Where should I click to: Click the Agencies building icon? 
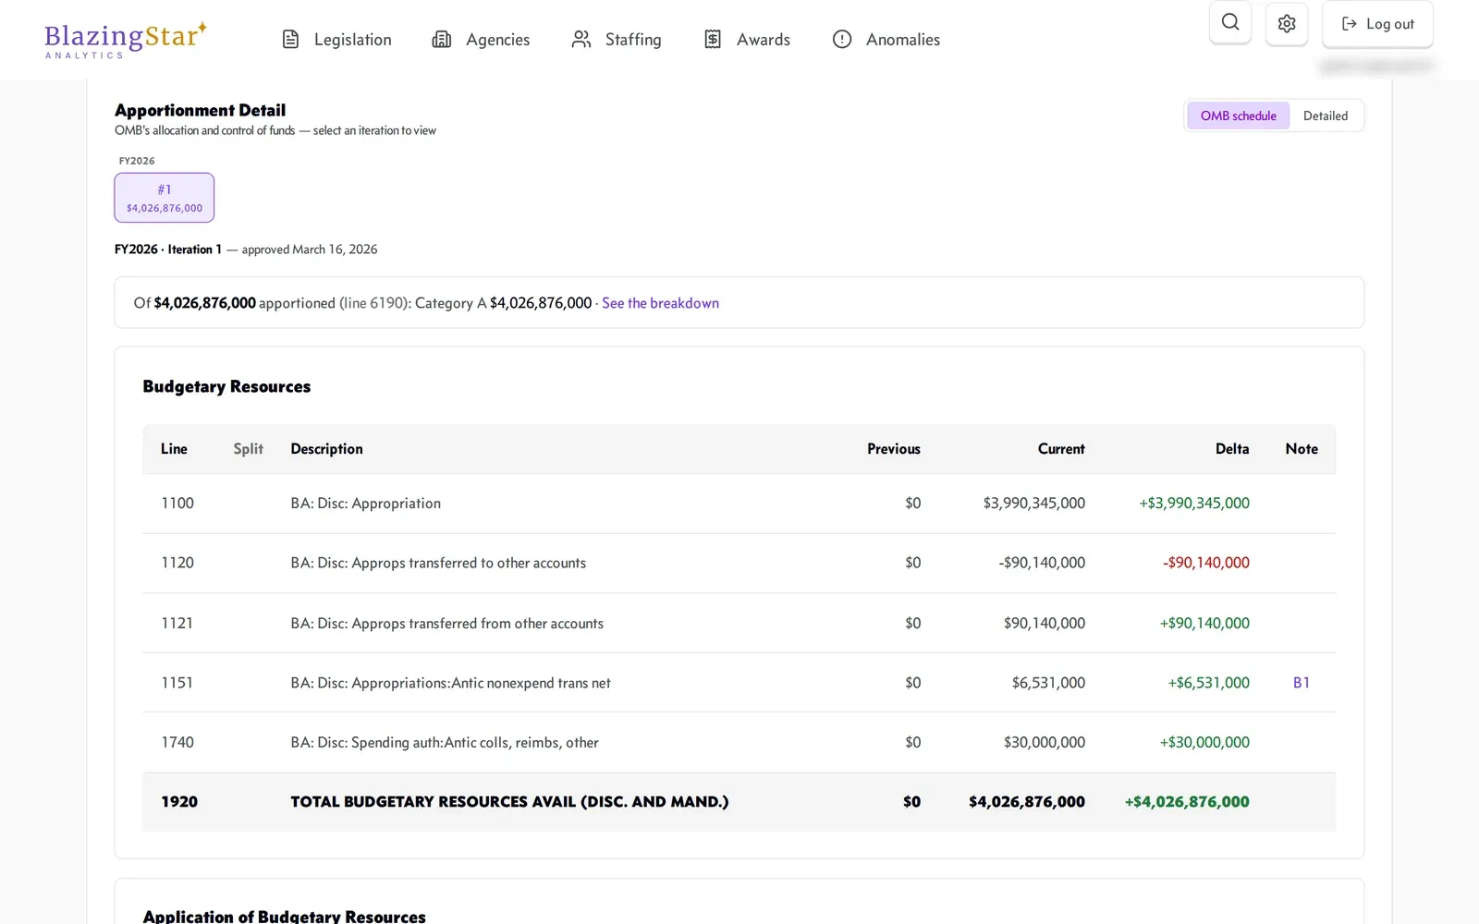pyautogui.click(x=442, y=39)
